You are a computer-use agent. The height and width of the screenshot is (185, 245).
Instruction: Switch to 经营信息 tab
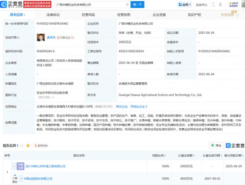[x=124, y=15]
